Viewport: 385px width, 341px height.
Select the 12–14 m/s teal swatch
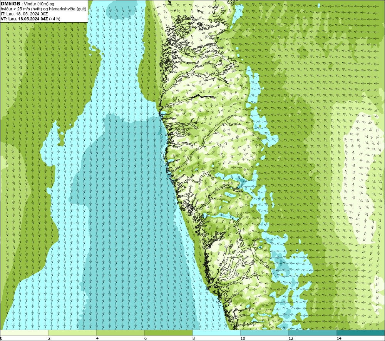(x=313, y=333)
